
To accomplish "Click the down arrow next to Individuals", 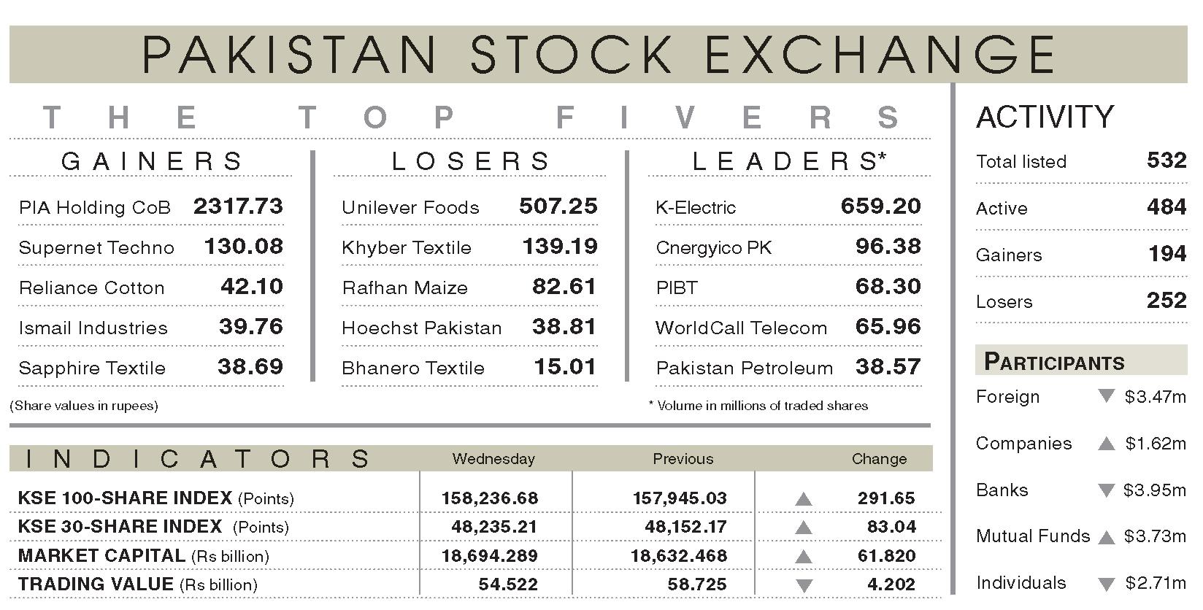I will (1107, 584).
